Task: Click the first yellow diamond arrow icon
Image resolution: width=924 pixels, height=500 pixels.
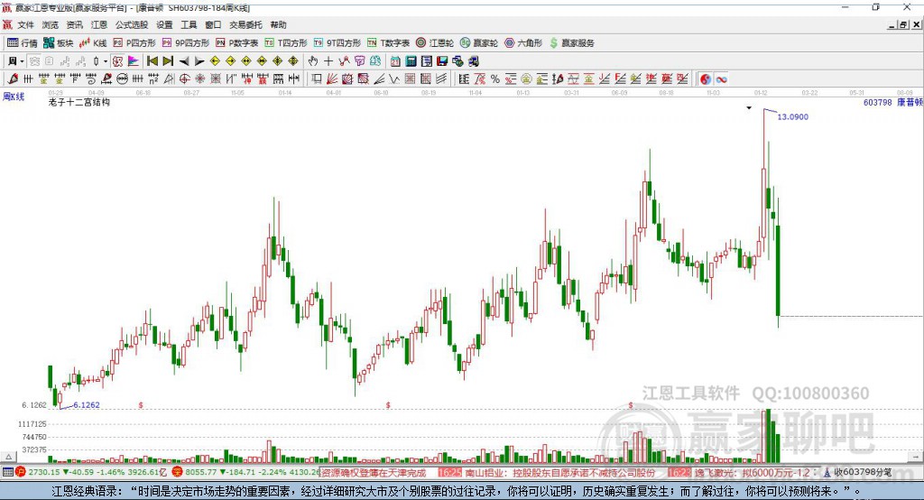Action: [215, 61]
